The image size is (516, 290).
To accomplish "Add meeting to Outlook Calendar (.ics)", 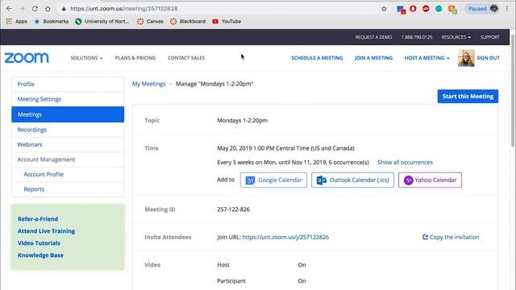I will pyautogui.click(x=352, y=180).
